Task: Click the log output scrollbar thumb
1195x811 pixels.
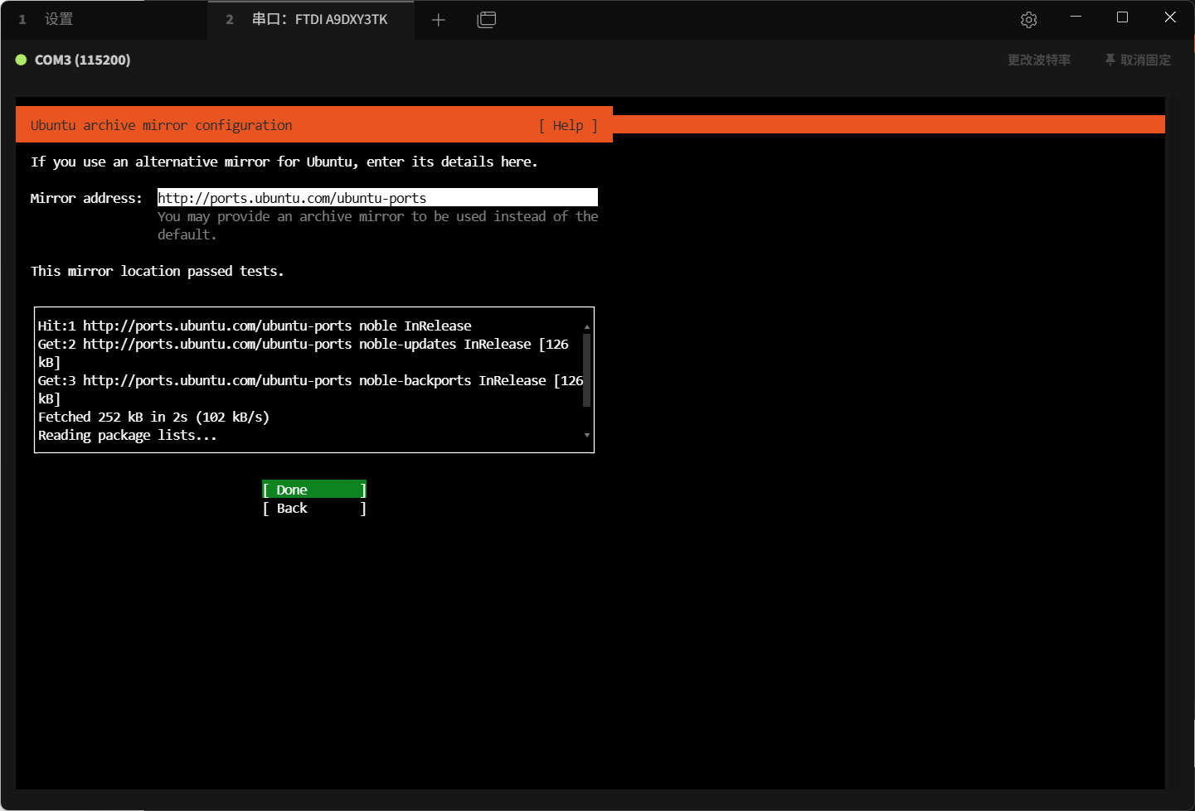Action: (x=586, y=369)
